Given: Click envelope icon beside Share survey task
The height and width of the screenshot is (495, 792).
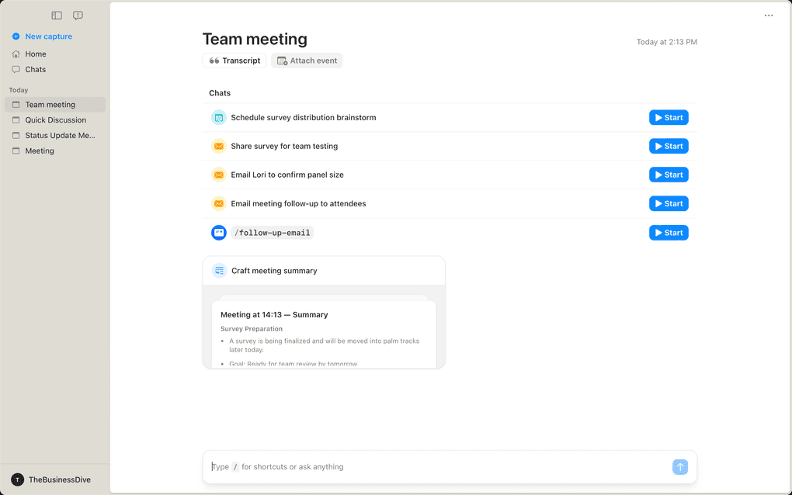Looking at the screenshot, I should tap(219, 147).
